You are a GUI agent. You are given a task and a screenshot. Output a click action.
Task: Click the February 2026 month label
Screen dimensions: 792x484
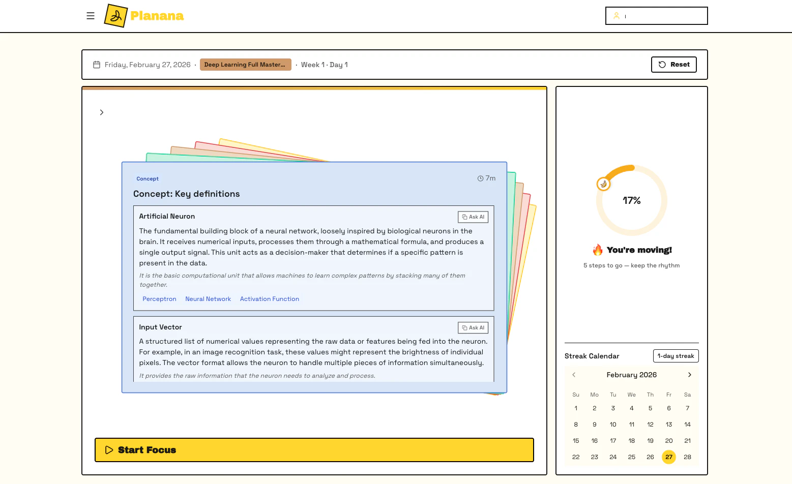pyautogui.click(x=632, y=375)
